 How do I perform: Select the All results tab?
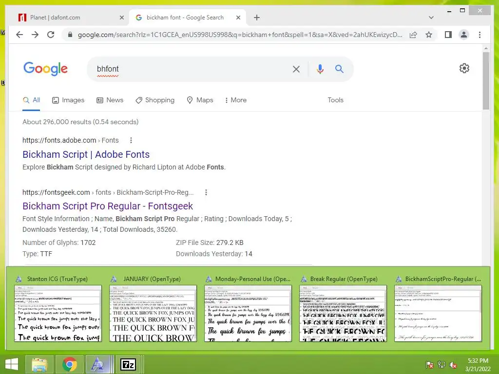click(31, 100)
